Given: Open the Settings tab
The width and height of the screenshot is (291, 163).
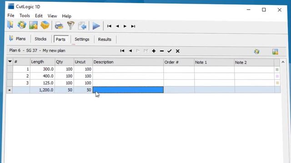Looking at the screenshot, I should (x=82, y=39).
